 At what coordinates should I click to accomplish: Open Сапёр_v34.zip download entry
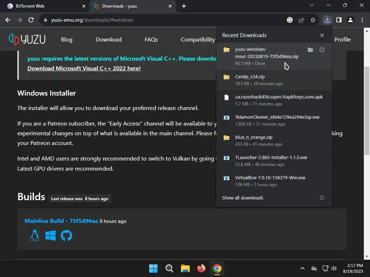coord(274,80)
